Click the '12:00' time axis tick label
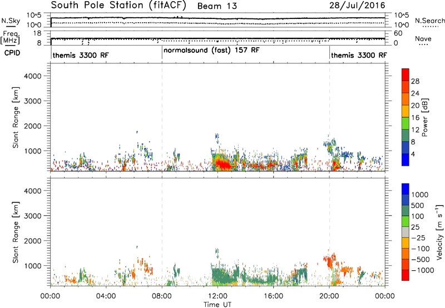This screenshot has height=308, width=445. 217,296
